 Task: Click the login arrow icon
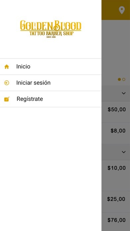coord(7,83)
